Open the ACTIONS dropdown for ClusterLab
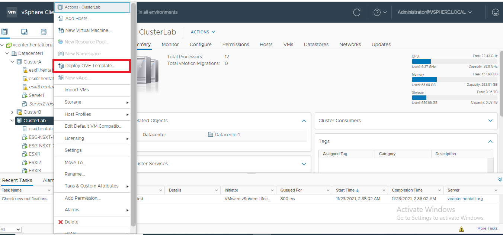503x235 pixels. tap(203, 32)
